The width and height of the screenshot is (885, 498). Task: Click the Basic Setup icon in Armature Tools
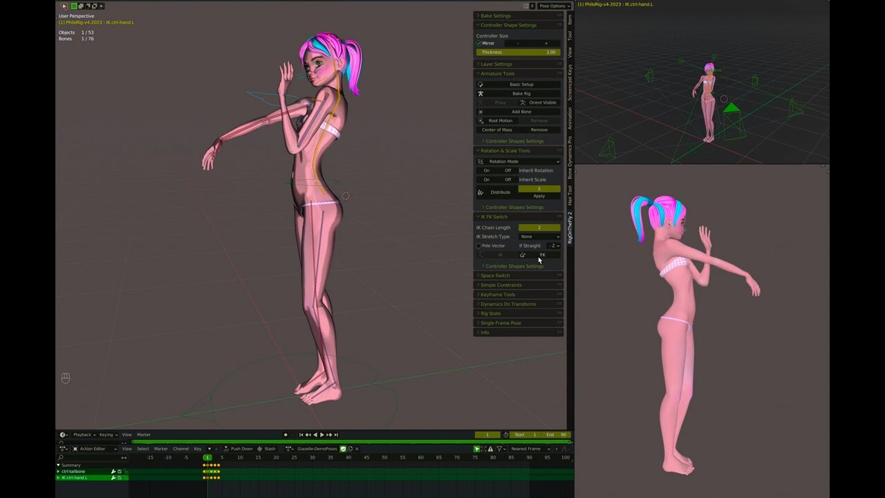pos(481,84)
